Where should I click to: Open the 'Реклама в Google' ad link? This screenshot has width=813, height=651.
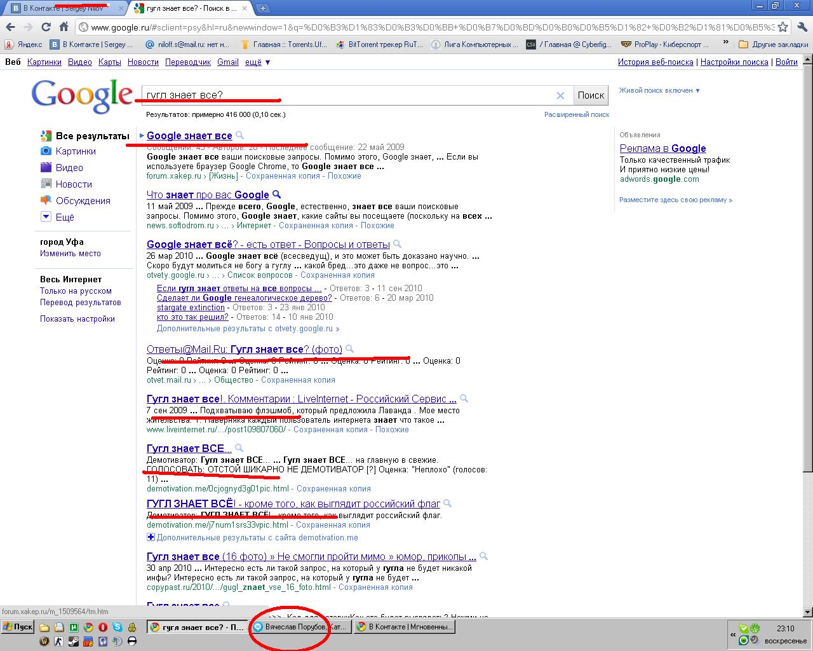(663, 148)
